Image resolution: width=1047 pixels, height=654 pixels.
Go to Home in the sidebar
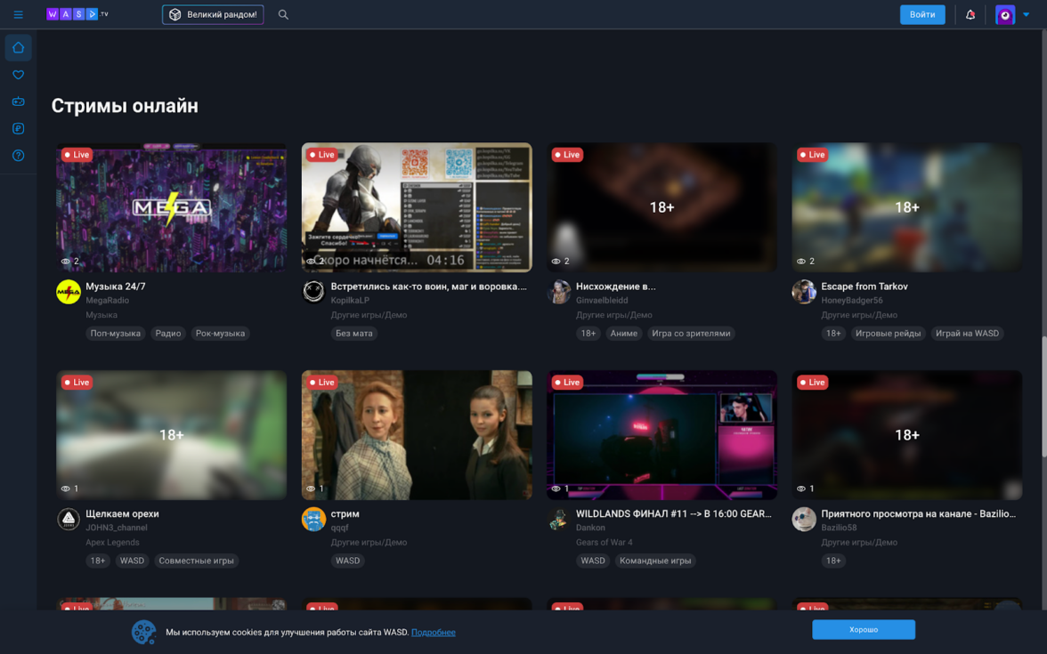18,48
